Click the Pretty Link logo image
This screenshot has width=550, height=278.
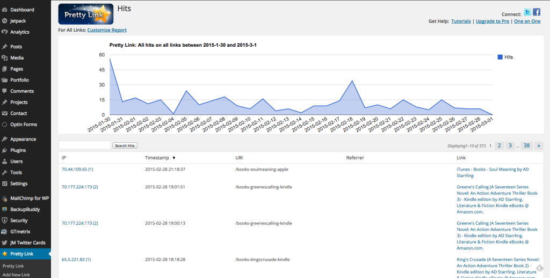85,14
